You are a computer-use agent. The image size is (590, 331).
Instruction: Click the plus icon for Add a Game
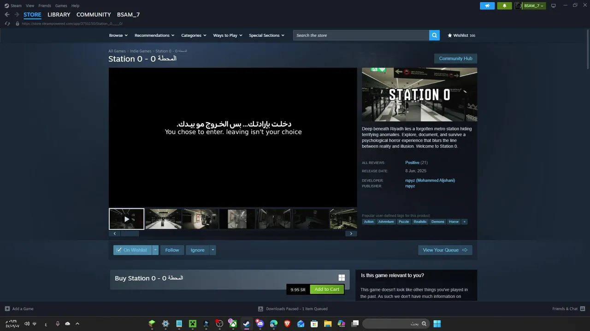pos(7,309)
